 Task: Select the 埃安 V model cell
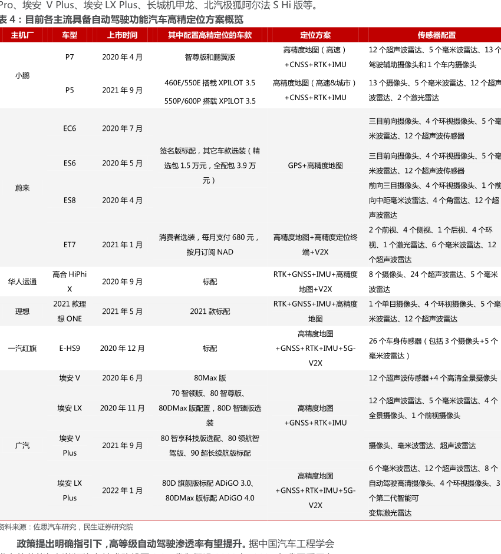70,378
